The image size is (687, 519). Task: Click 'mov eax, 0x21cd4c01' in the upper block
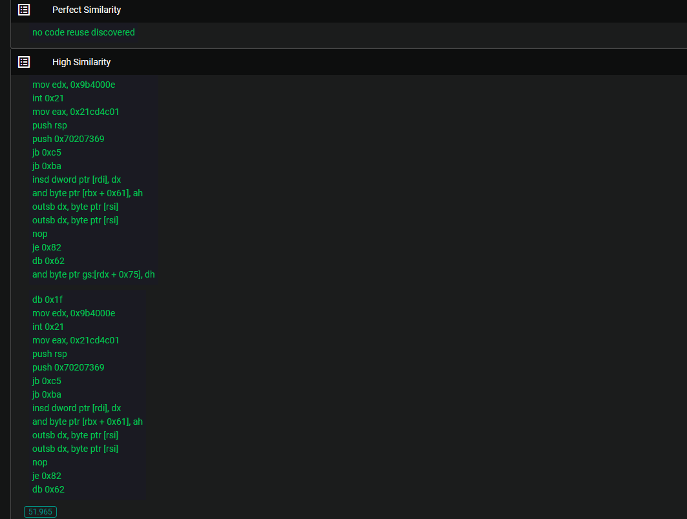(x=76, y=112)
